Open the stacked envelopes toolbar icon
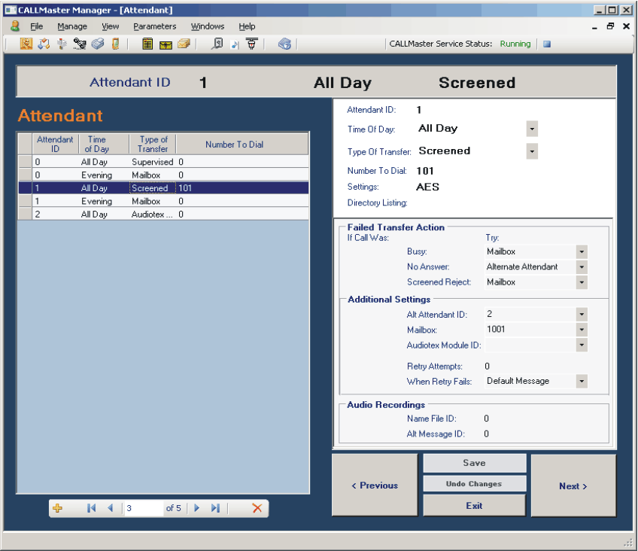 pyautogui.click(x=184, y=44)
